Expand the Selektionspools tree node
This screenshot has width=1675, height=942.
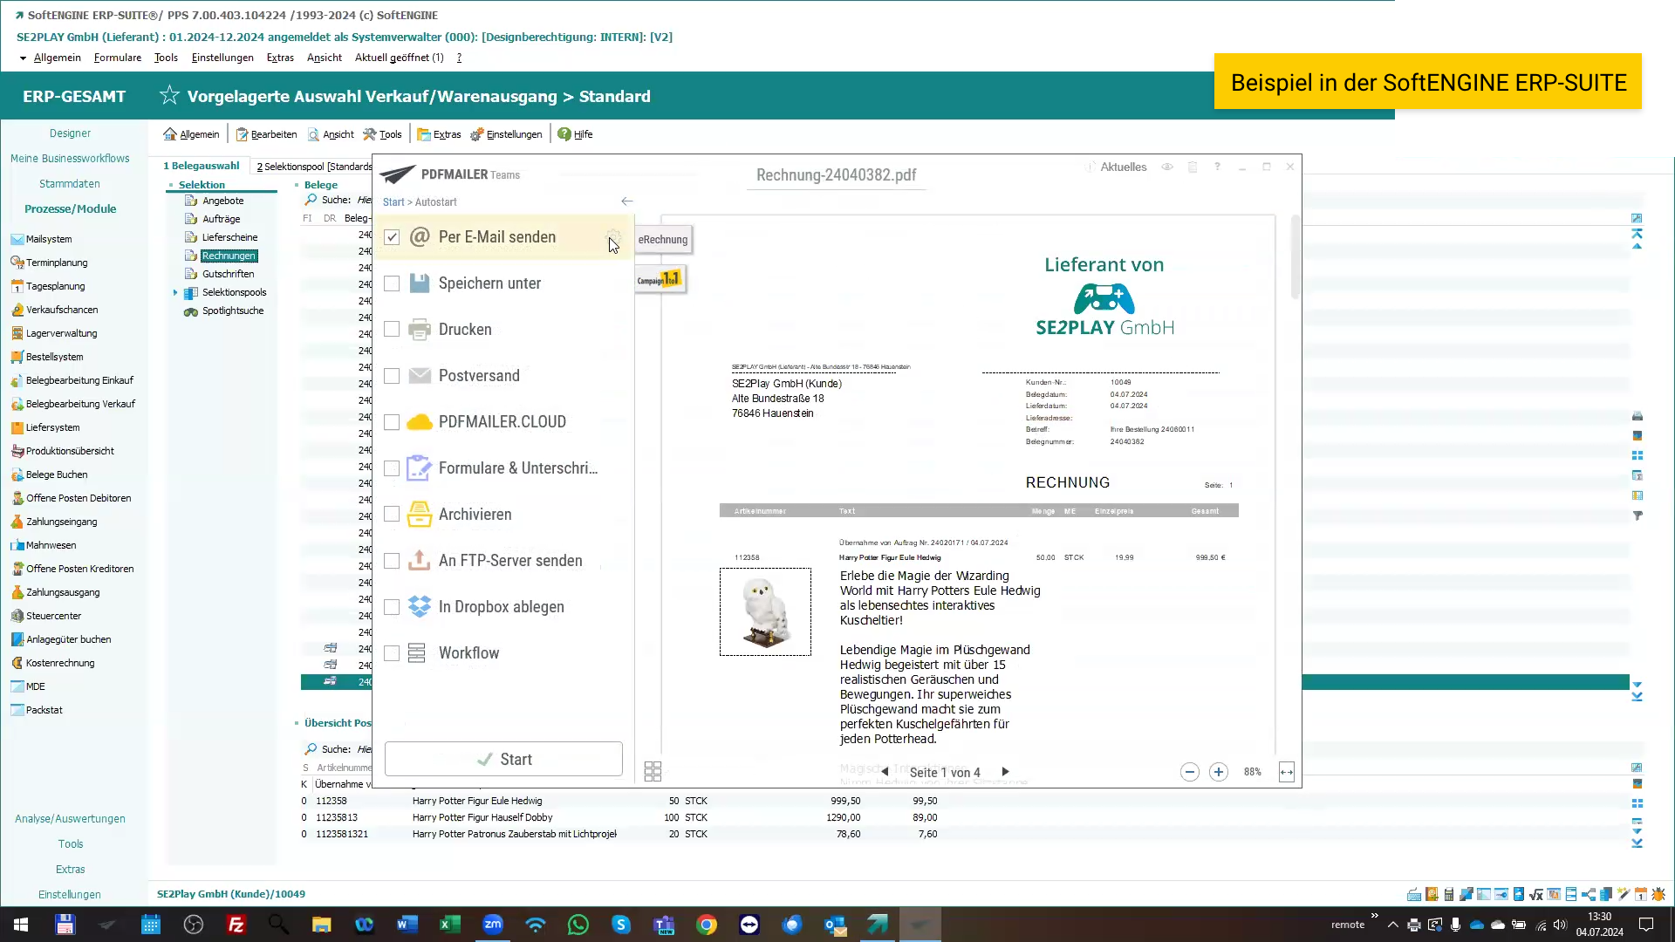[175, 293]
